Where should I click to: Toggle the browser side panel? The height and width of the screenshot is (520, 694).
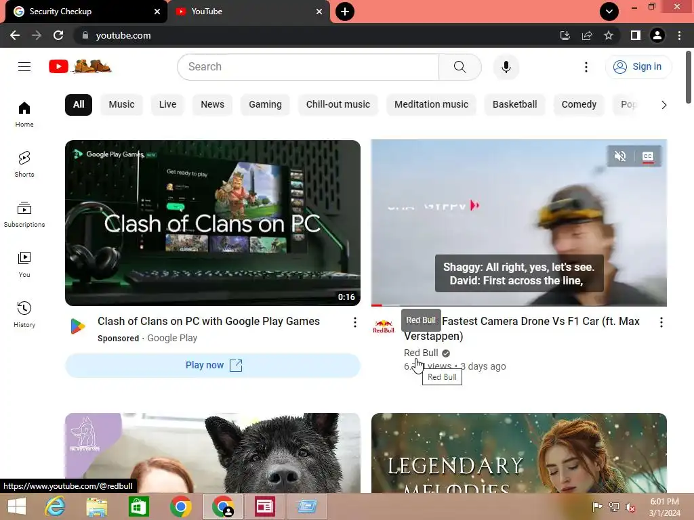coord(635,35)
